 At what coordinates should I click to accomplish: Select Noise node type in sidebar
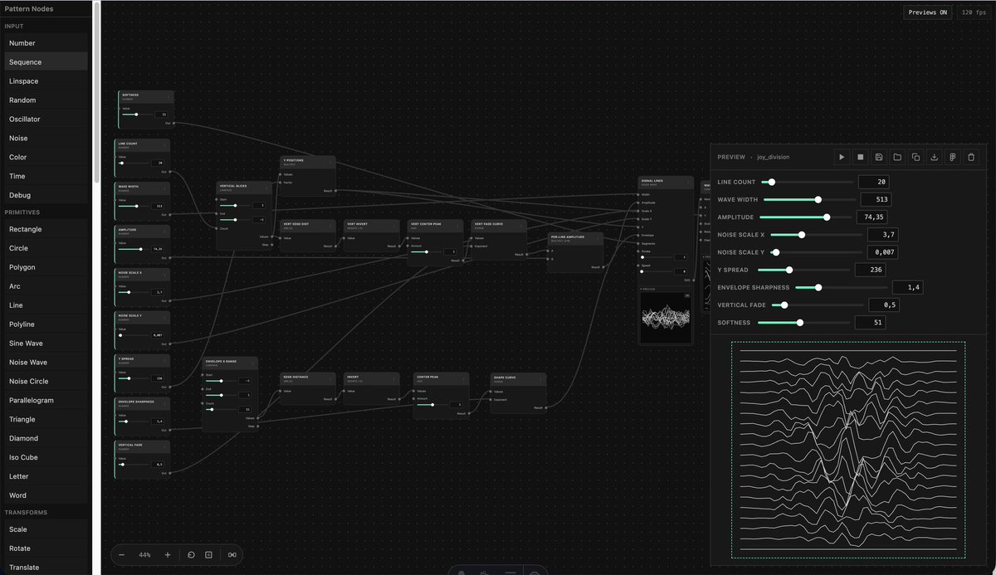point(46,139)
